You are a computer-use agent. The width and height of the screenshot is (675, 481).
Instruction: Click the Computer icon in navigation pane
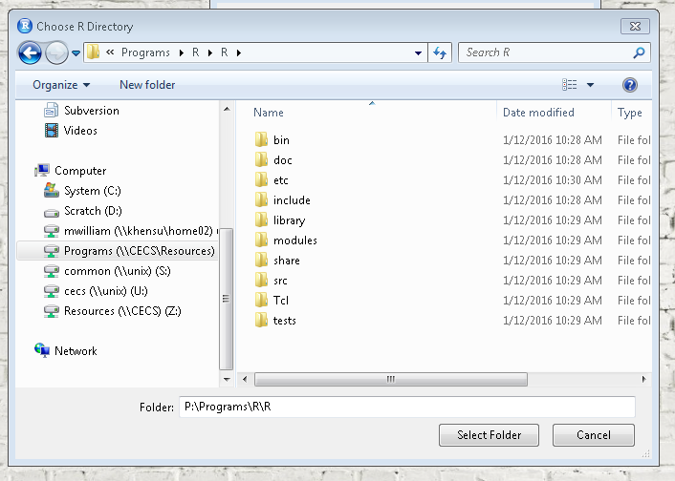42,170
